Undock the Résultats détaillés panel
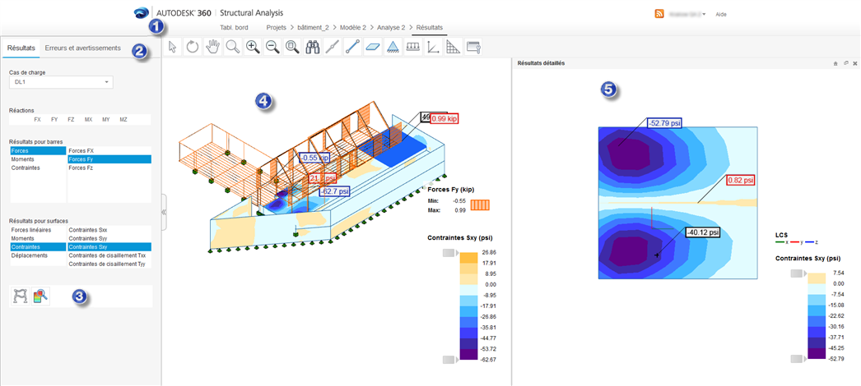 point(845,63)
